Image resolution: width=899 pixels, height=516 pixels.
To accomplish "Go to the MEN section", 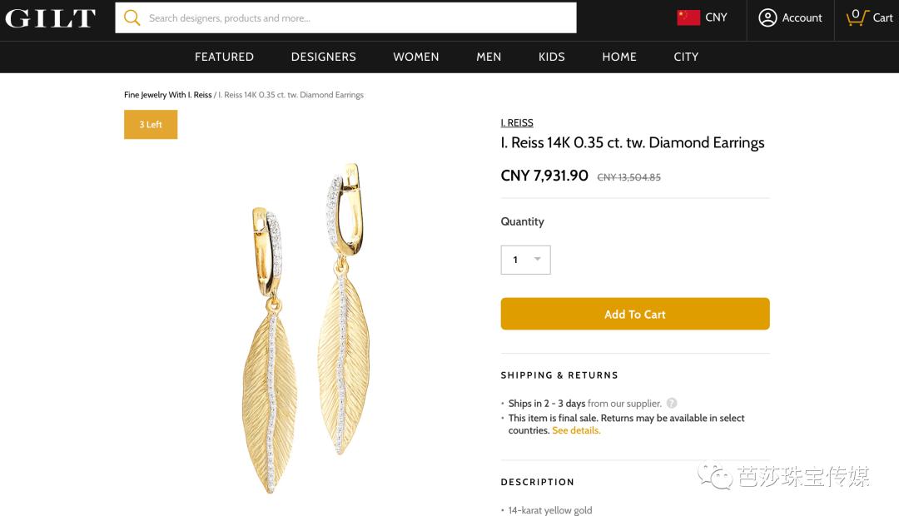I will (489, 57).
